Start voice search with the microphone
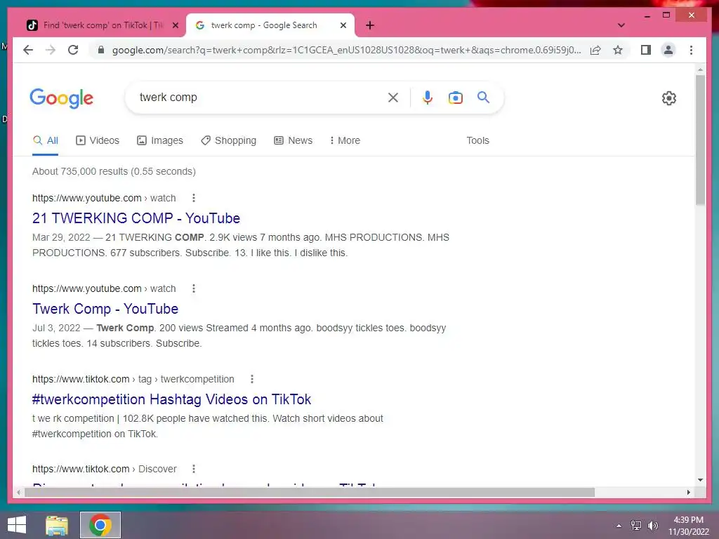Screen dimensions: 719x539 coord(428,98)
